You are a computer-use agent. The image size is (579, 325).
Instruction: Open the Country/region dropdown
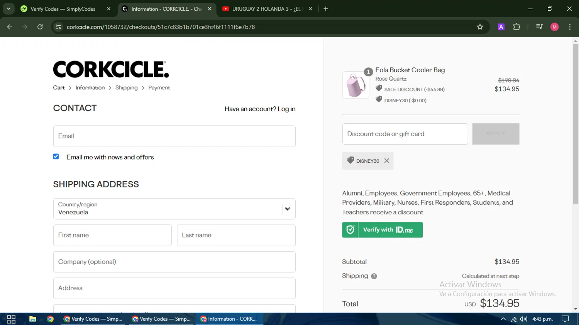(x=174, y=209)
